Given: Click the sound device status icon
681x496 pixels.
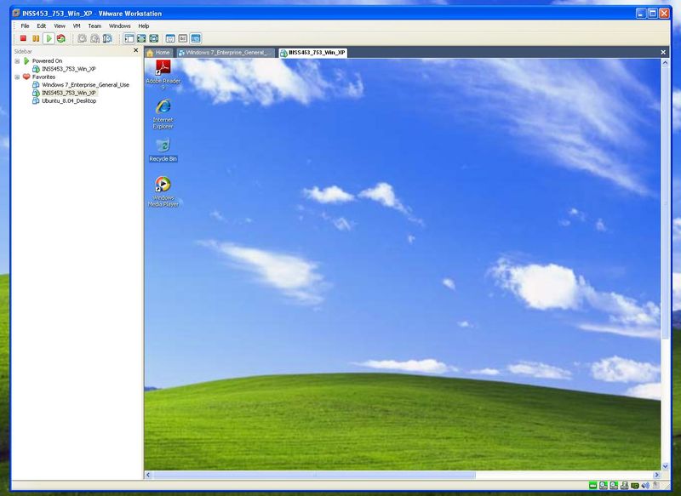Looking at the screenshot, I should pyautogui.click(x=644, y=486).
